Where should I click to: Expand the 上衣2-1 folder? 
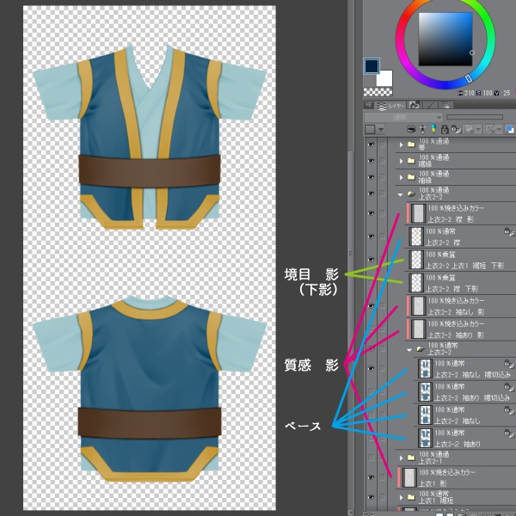(x=401, y=458)
